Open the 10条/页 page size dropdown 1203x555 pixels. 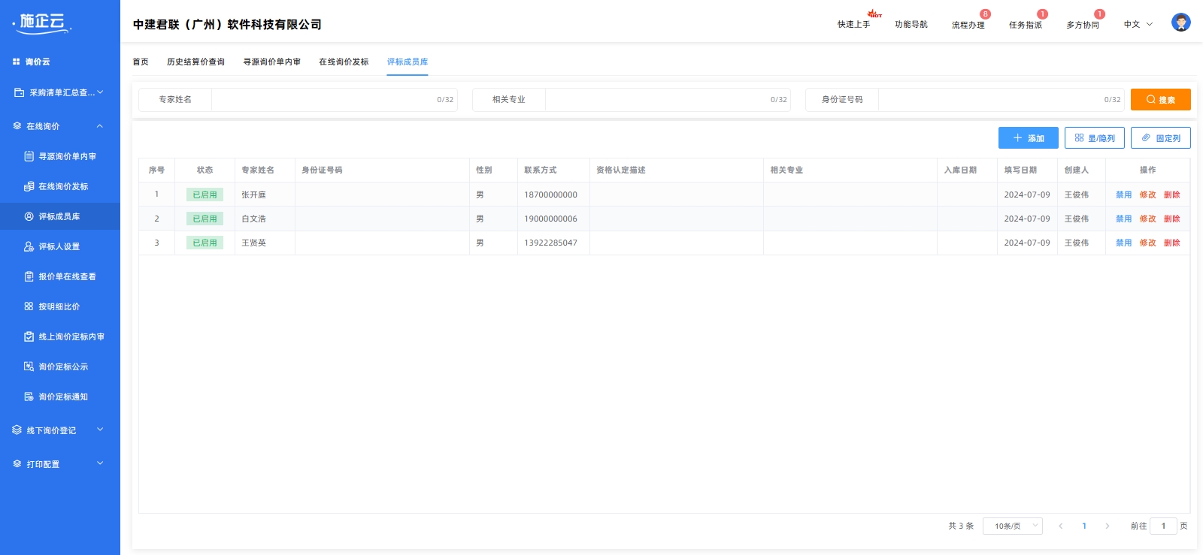pos(1012,526)
